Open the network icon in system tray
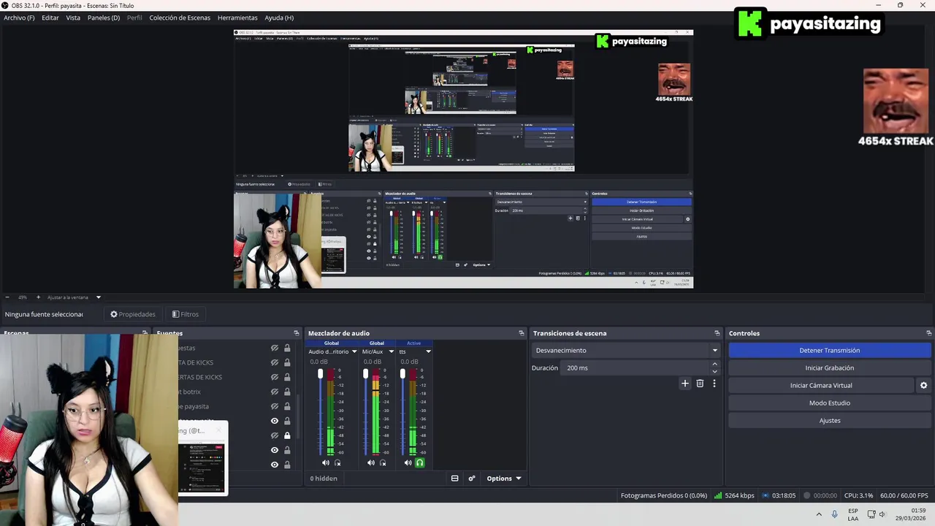 coord(871,514)
